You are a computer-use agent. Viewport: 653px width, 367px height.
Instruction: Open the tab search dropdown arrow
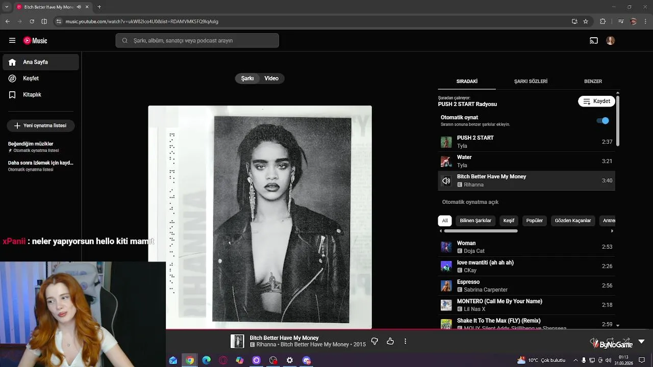[x=7, y=7]
